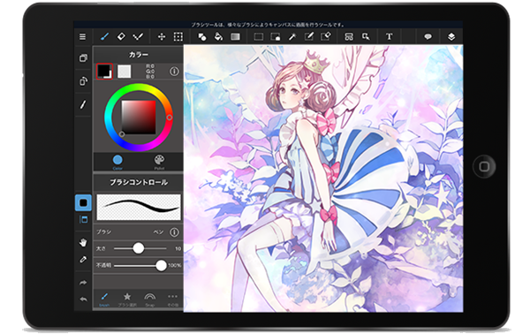The image size is (530, 334).
Task: Click the brush size slider
Action: click(x=140, y=248)
